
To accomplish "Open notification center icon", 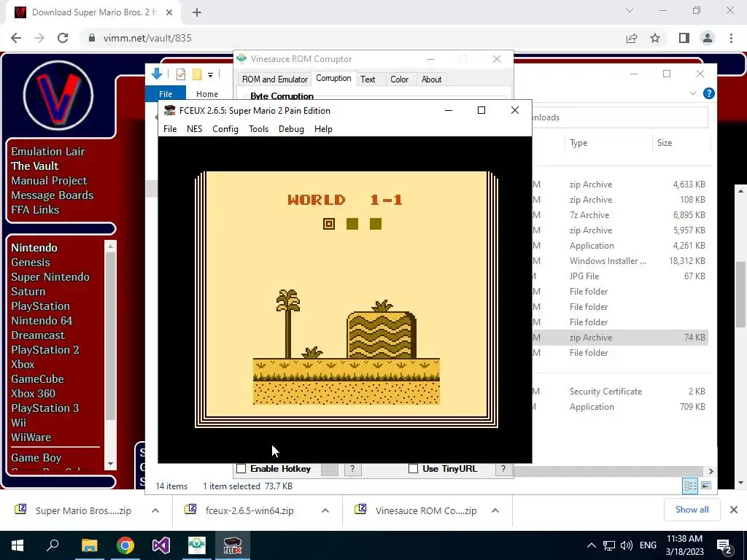I will (724, 545).
